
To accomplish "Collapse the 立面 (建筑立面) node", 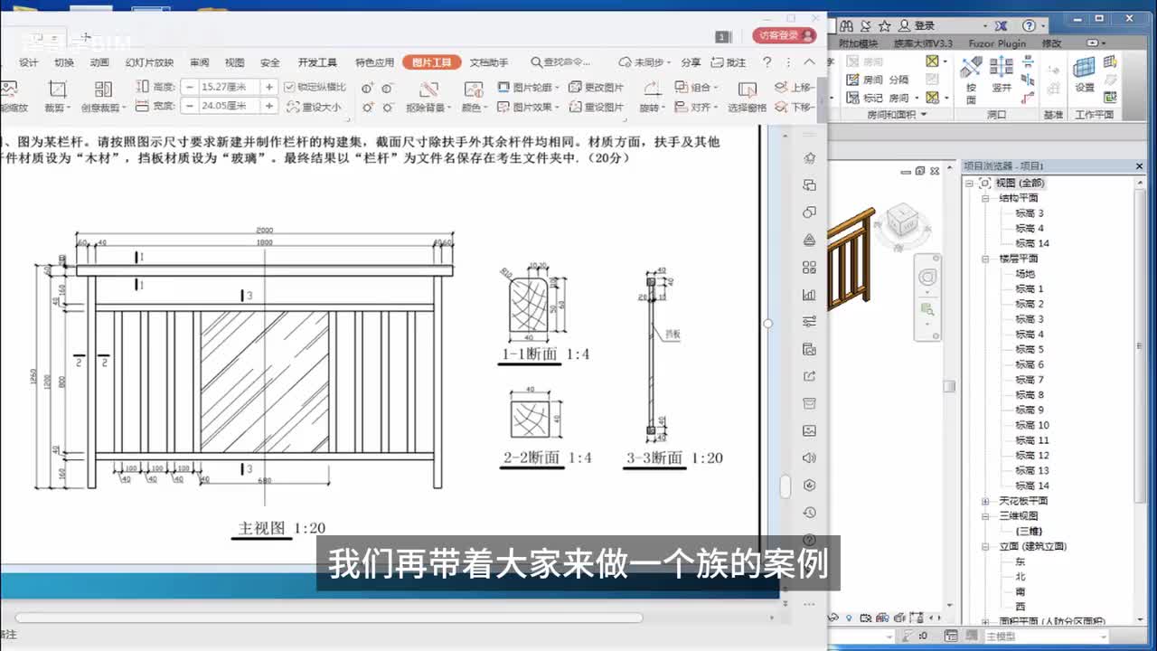I will click(x=986, y=546).
